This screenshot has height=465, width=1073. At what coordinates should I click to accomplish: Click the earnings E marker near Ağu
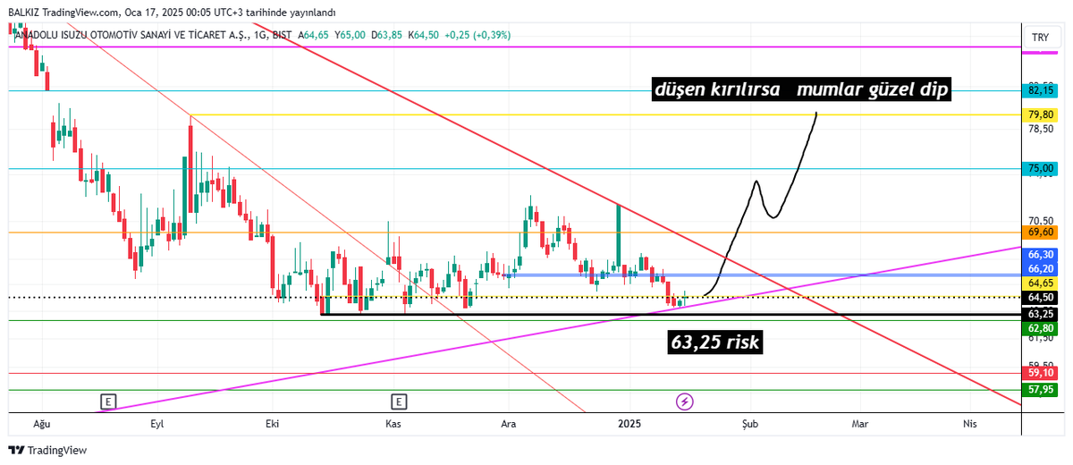109,402
